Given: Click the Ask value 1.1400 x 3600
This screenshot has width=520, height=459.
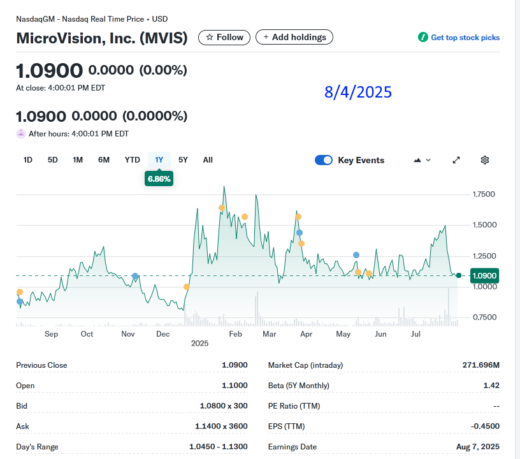Looking at the screenshot, I should point(221,426).
